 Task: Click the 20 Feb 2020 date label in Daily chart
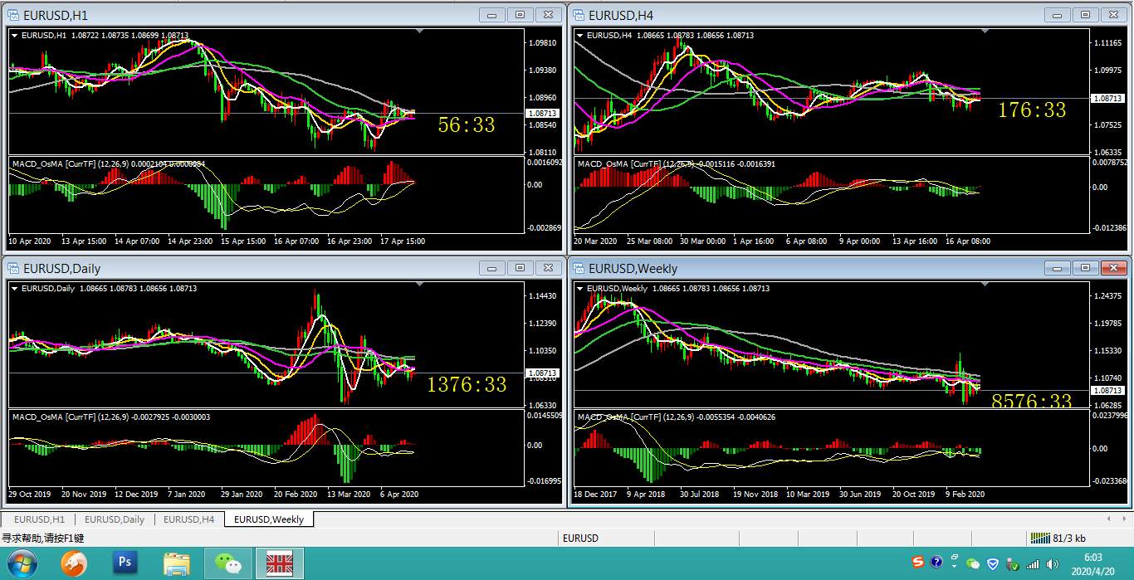tap(297, 494)
